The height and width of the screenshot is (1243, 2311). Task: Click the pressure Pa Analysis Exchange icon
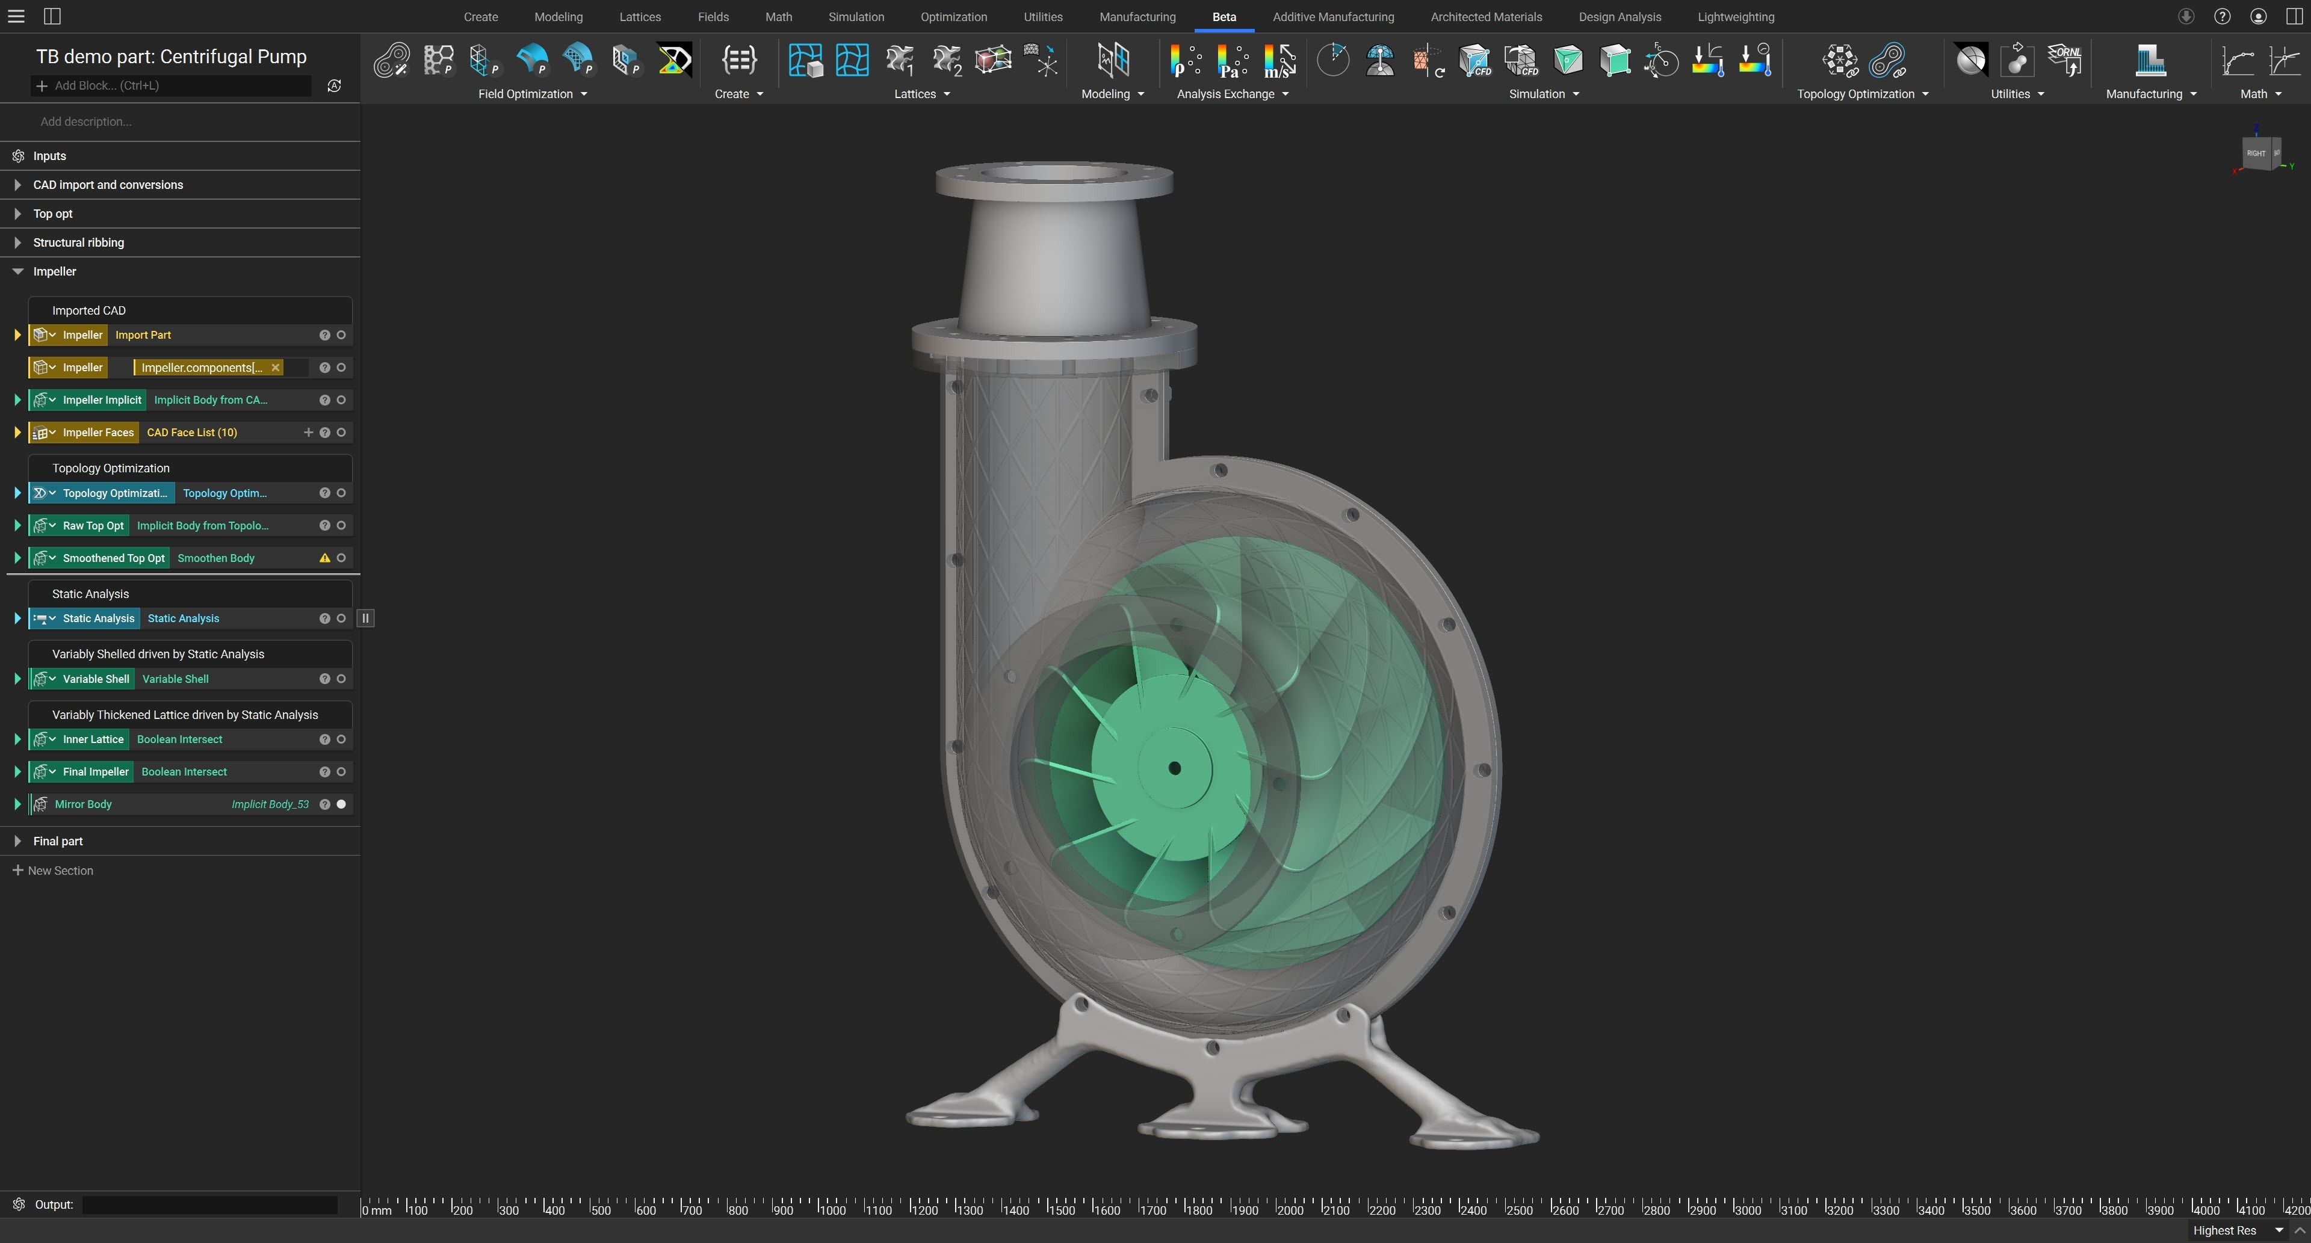click(x=1232, y=60)
